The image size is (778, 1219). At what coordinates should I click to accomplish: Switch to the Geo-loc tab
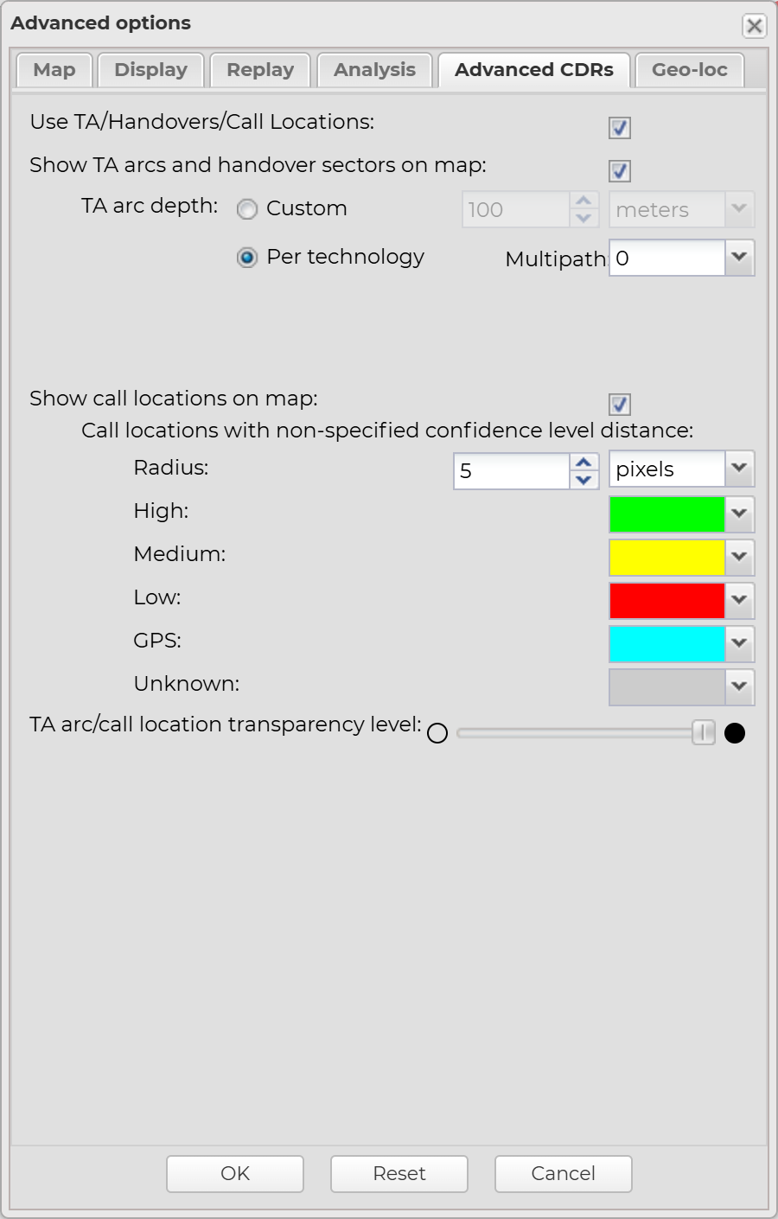point(689,70)
